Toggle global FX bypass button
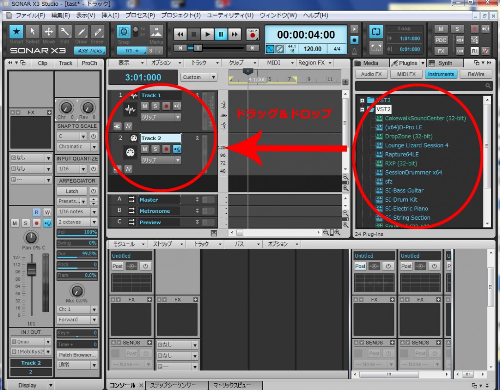The height and width of the screenshot is (390, 500). click(441, 51)
